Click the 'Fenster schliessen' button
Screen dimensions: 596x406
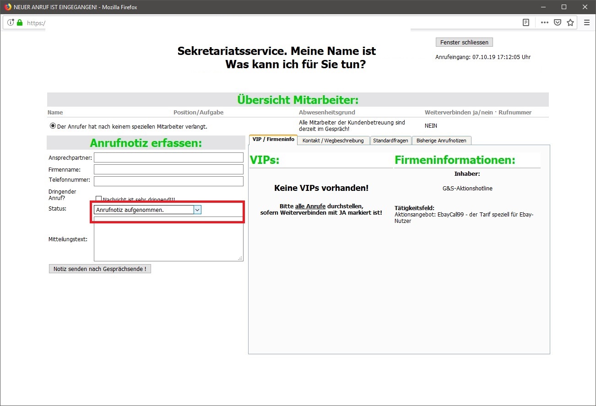pyautogui.click(x=464, y=42)
